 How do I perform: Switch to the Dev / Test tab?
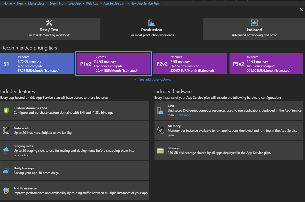(x=50, y=29)
